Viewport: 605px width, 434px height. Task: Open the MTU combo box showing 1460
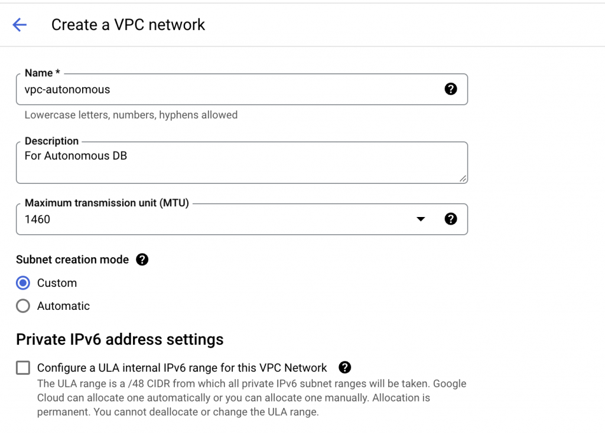pyautogui.click(x=242, y=219)
